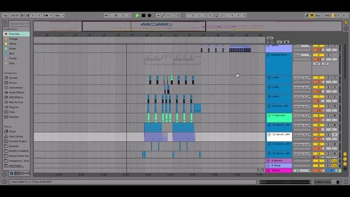Toggle the track 9 activator button

pyautogui.click(x=318, y=115)
